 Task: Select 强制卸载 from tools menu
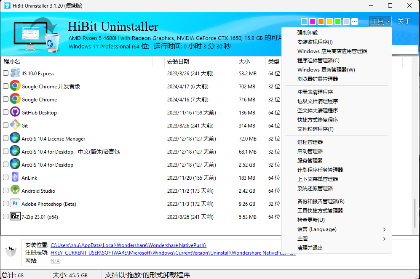coord(337,33)
